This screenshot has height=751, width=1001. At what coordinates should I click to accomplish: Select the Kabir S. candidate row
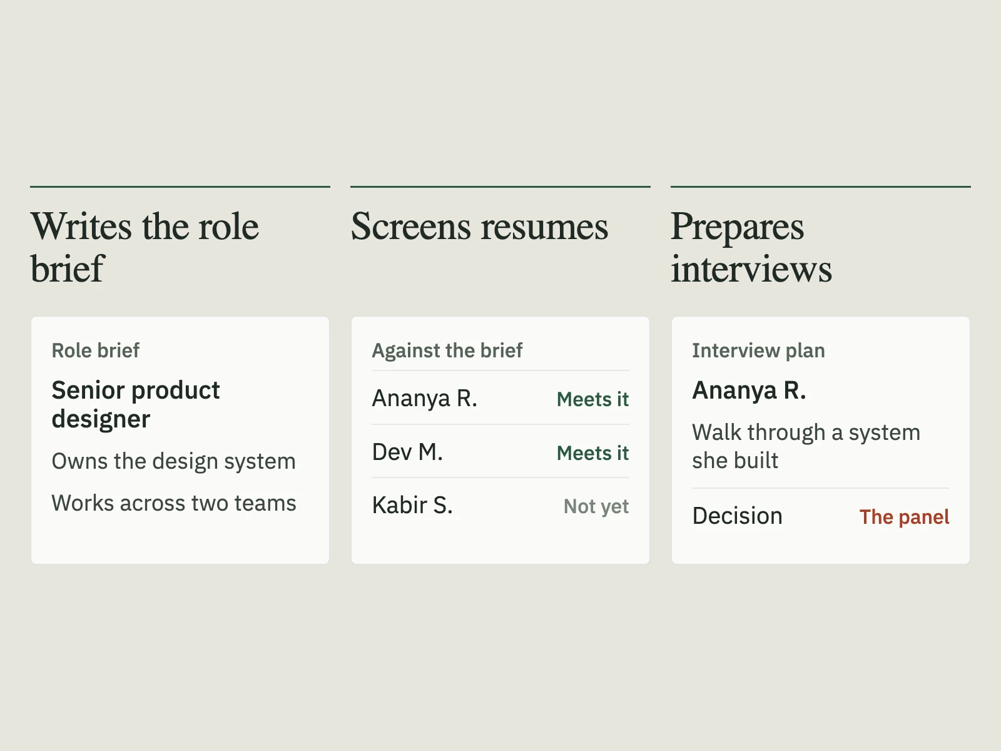[500, 505]
